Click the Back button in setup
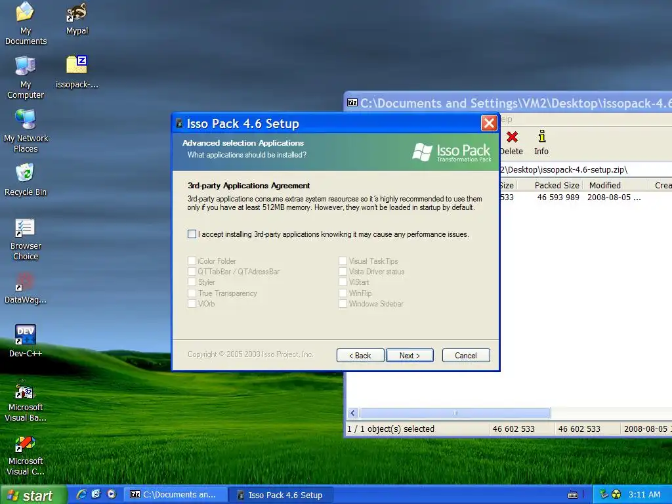 click(x=360, y=355)
